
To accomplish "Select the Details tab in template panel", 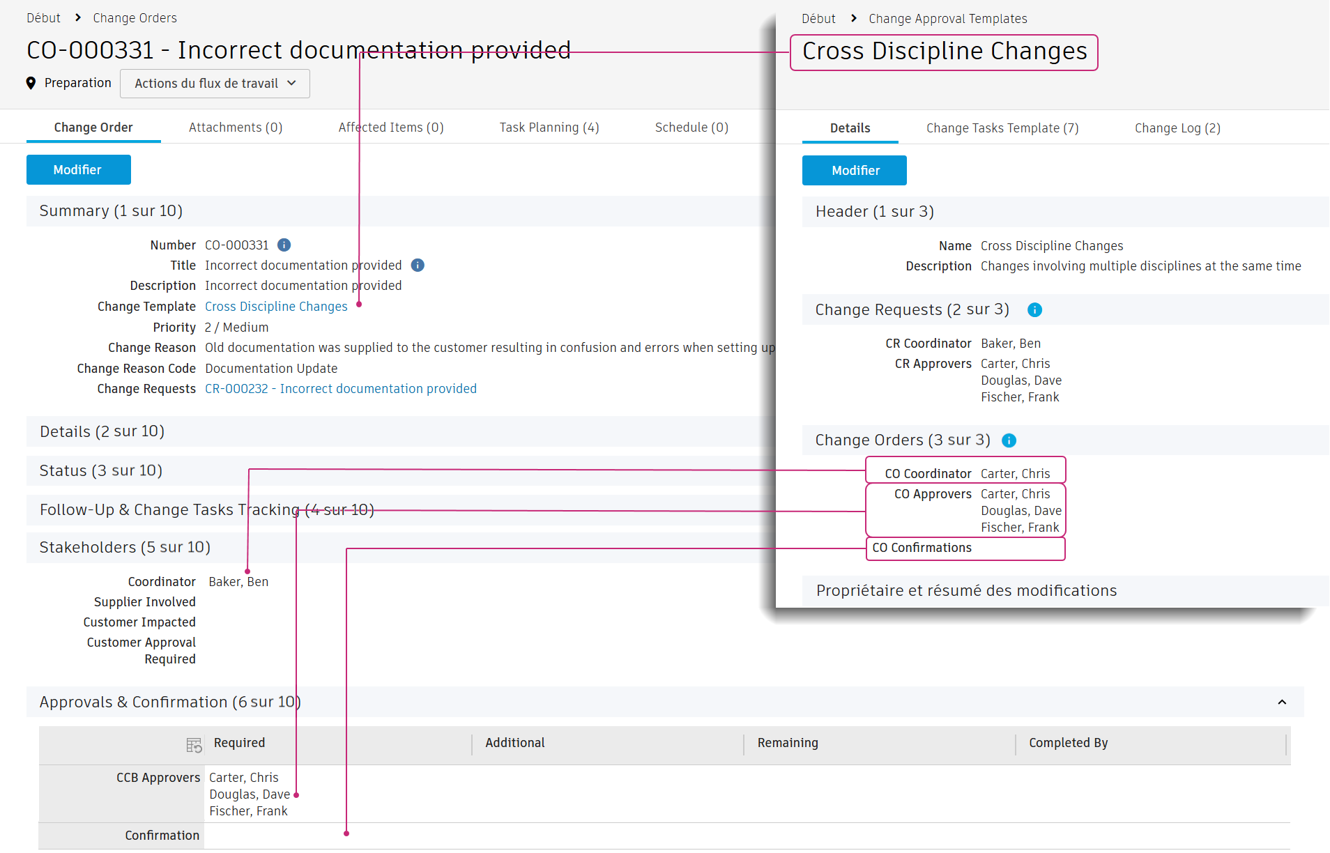I will pos(850,128).
